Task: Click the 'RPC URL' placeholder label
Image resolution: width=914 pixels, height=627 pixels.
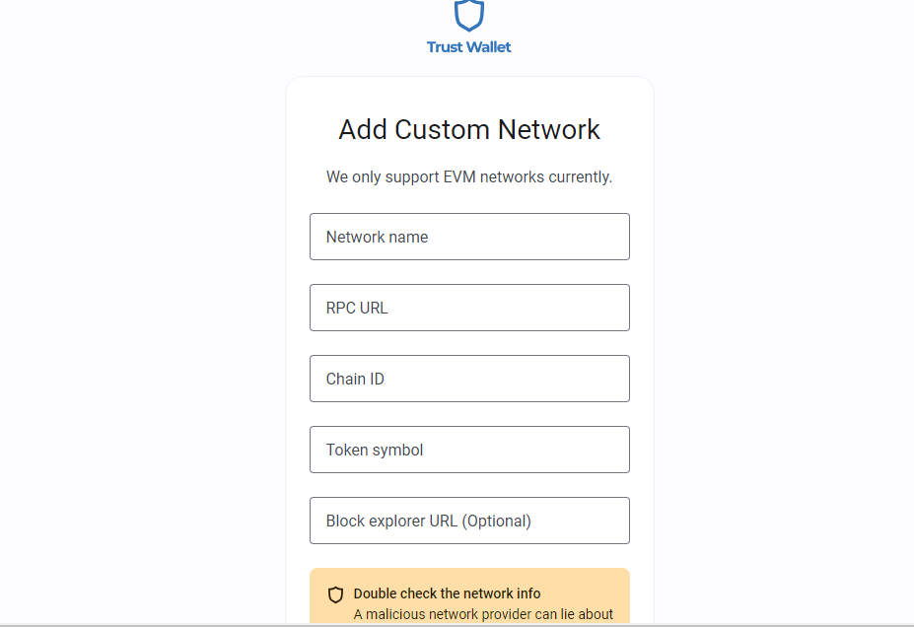Action: click(x=357, y=308)
